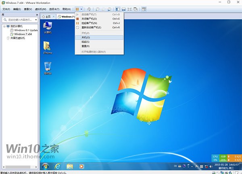Open the guest Windows 7 Start button
242x174 pixels.
(45, 166)
